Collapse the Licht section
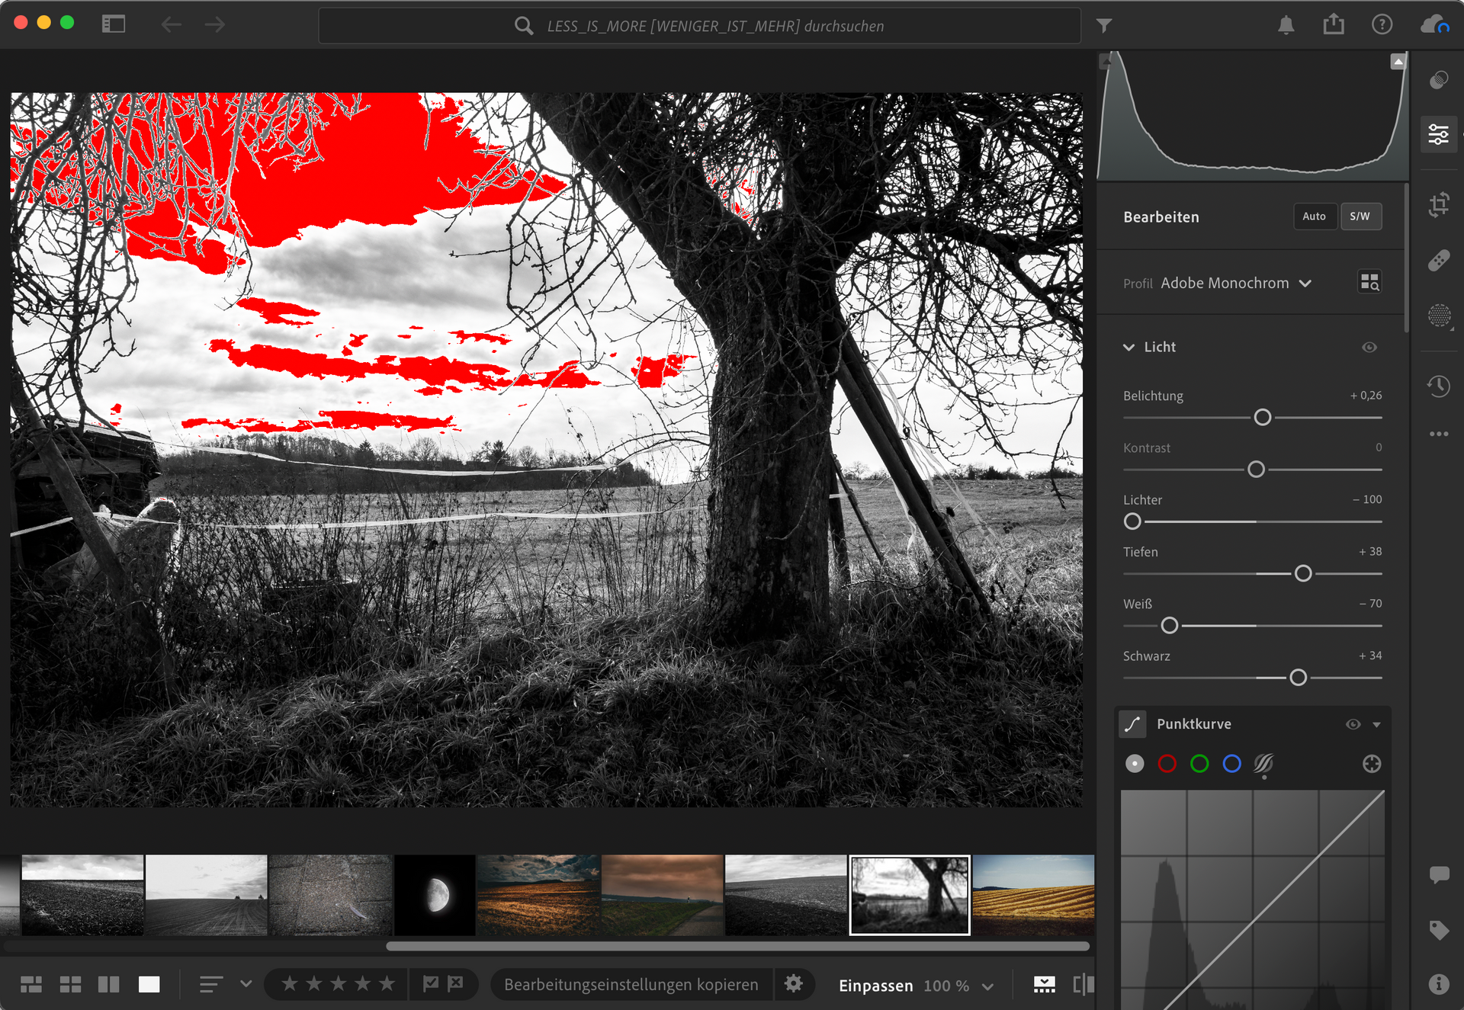 [1129, 348]
